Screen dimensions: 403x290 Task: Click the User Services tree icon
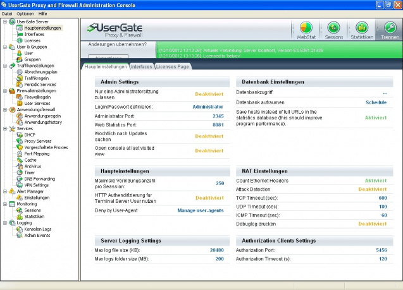point(20,104)
